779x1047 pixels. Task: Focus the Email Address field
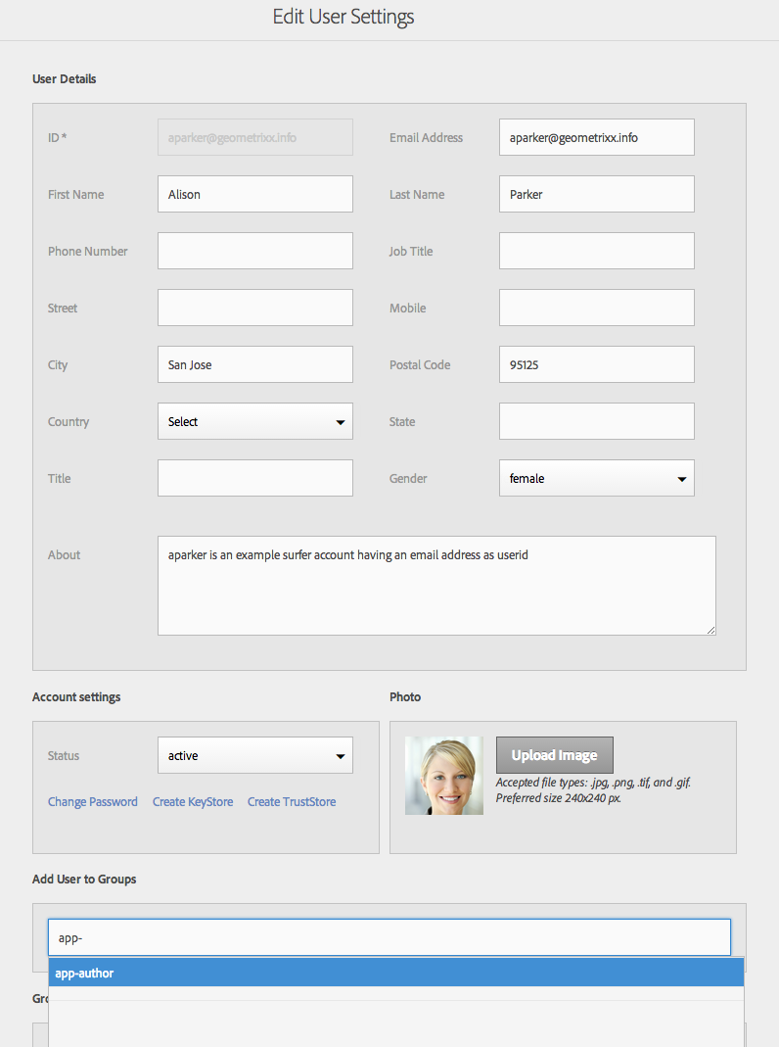tap(596, 137)
